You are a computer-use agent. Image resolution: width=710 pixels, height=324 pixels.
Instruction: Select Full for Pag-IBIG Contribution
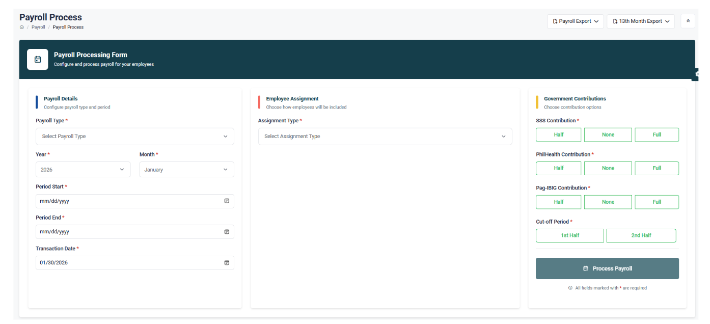tap(657, 202)
